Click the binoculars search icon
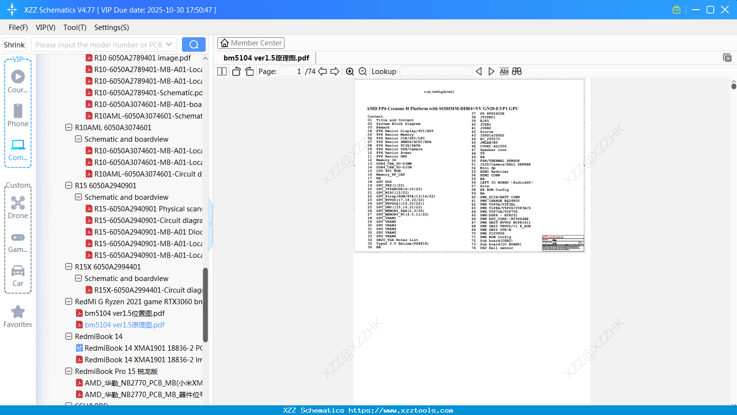The image size is (737, 415). (x=517, y=71)
